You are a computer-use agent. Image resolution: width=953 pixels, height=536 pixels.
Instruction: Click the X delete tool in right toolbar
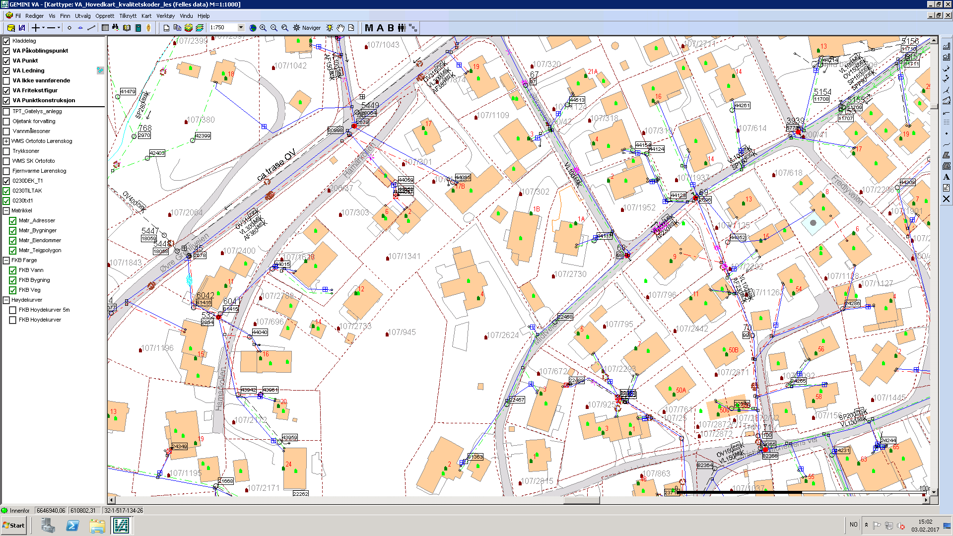click(x=946, y=199)
